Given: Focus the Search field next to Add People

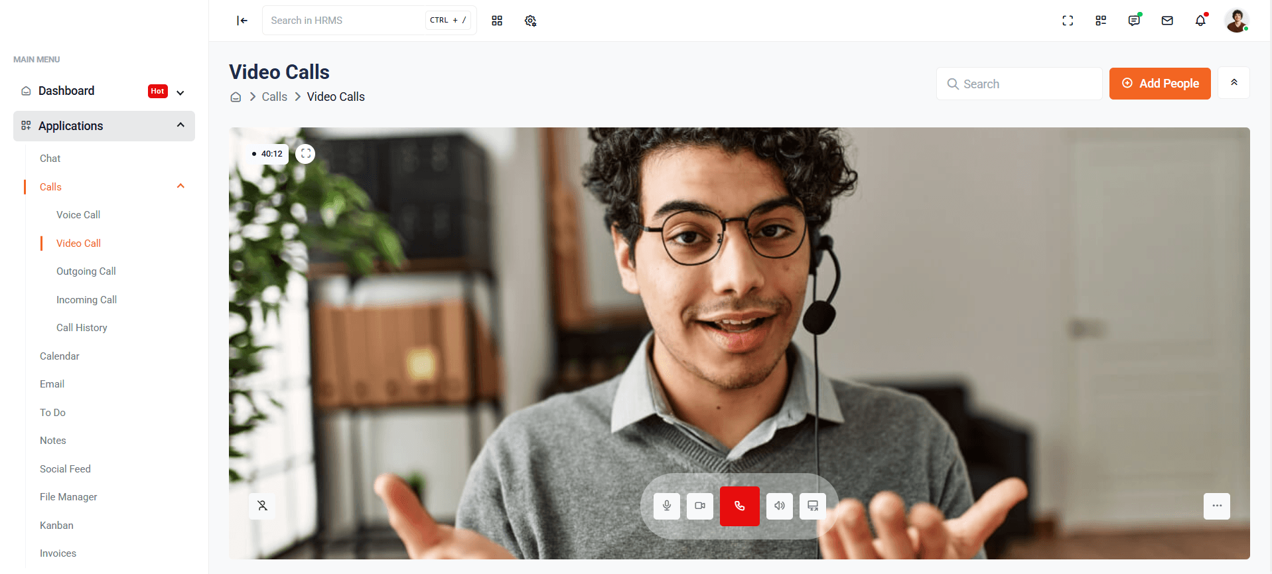Looking at the screenshot, I should (x=1019, y=84).
